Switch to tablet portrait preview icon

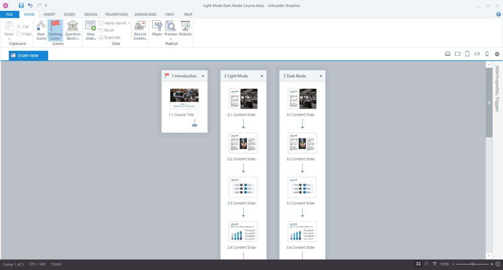pyautogui.click(x=467, y=54)
